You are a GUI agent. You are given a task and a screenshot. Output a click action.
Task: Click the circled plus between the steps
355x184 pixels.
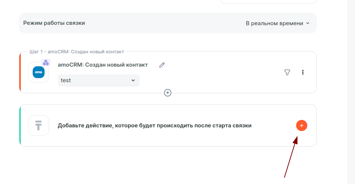(x=168, y=93)
